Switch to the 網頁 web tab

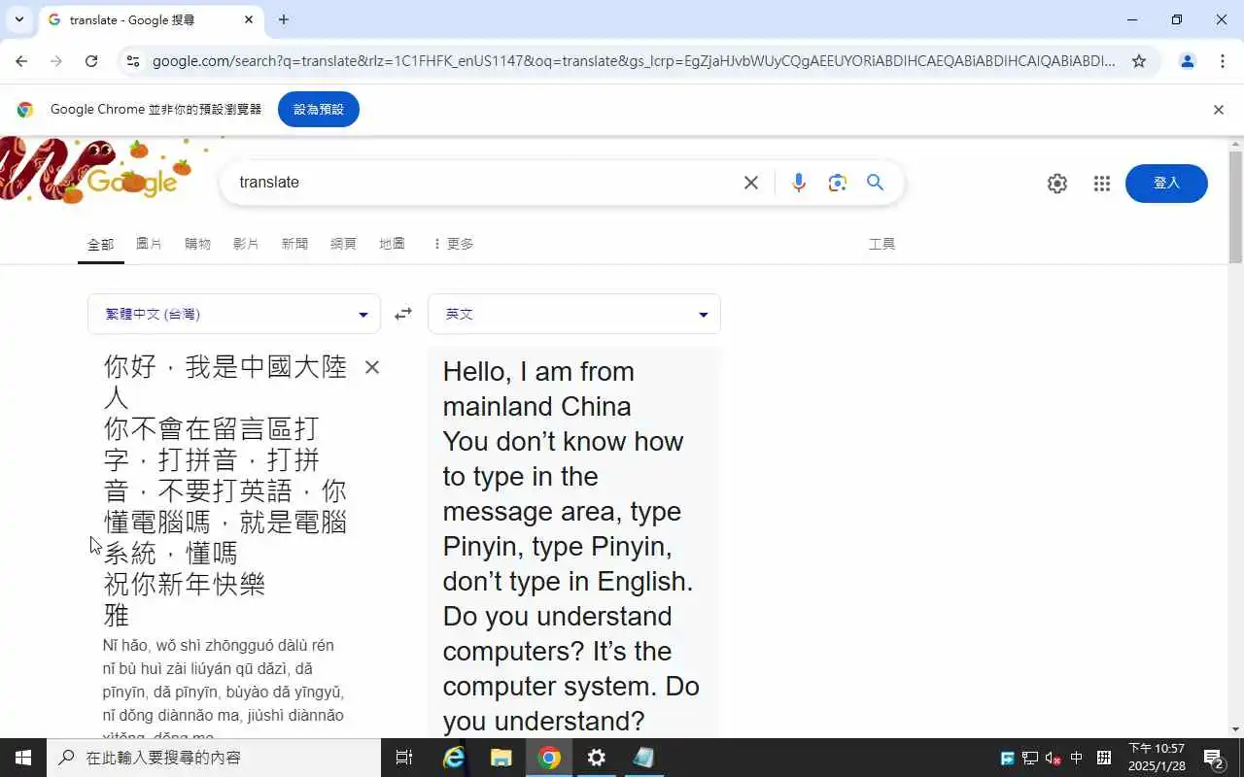click(343, 244)
